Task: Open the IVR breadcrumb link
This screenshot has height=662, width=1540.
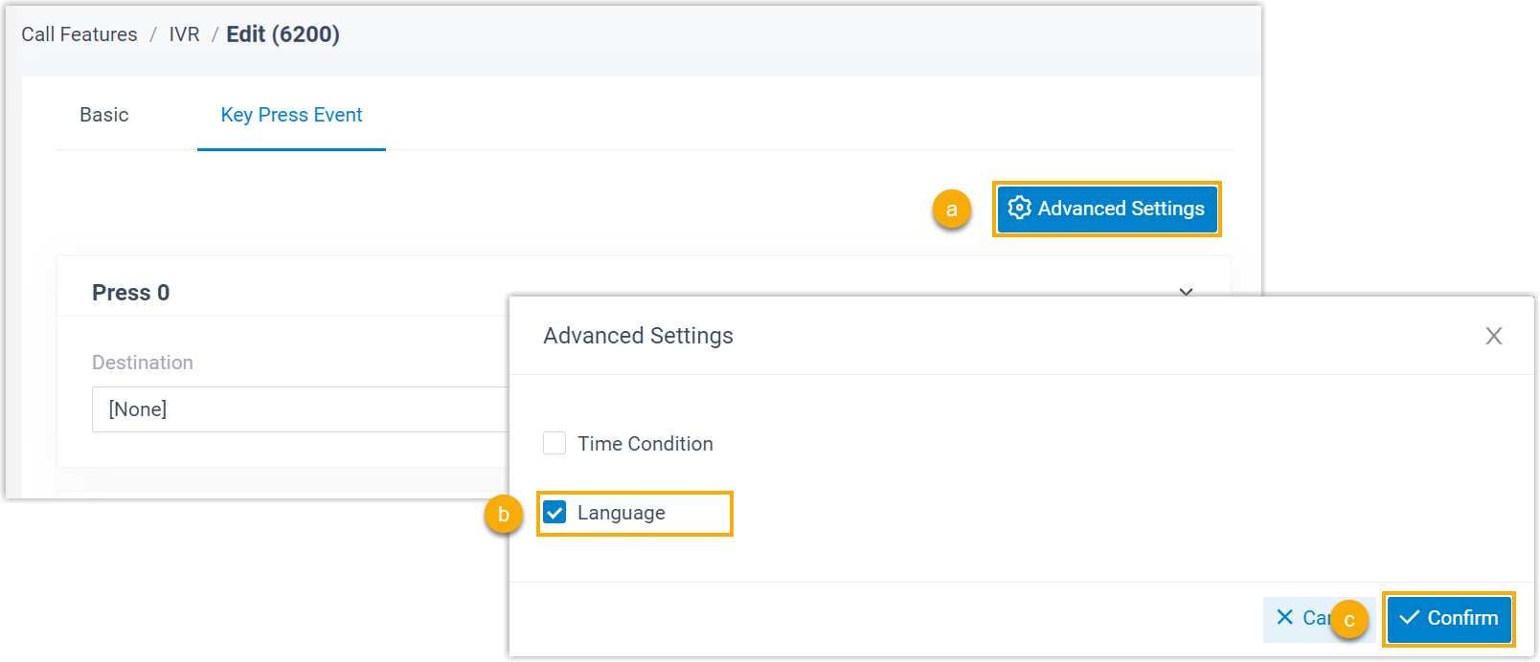Action: pyautogui.click(x=183, y=33)
